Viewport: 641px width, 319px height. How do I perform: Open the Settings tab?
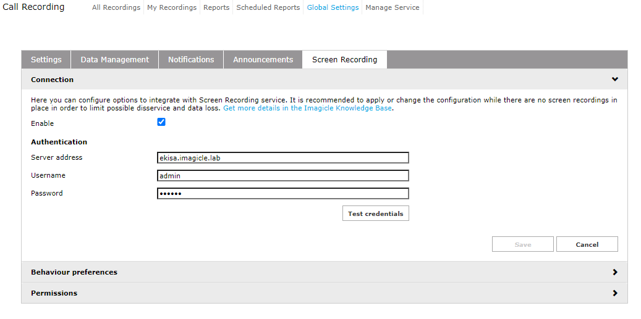pos(46,60)
